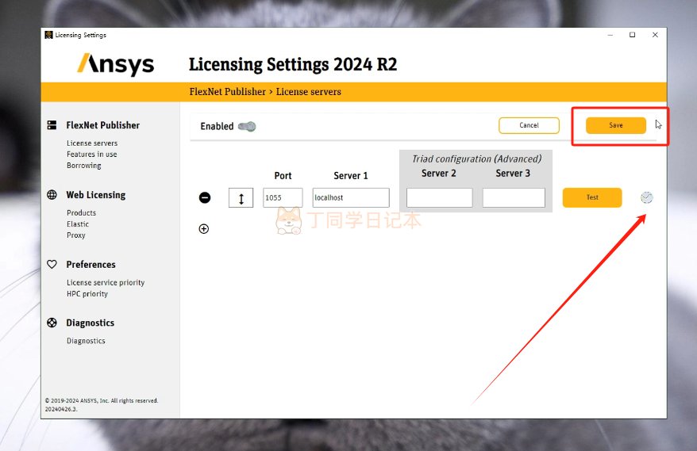Click the Test button
Screen dimensions: 697x451
[x=592, y=197]
